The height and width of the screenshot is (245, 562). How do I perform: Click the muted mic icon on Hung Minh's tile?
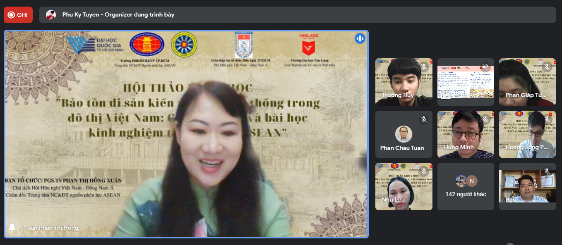pos(485,119)
